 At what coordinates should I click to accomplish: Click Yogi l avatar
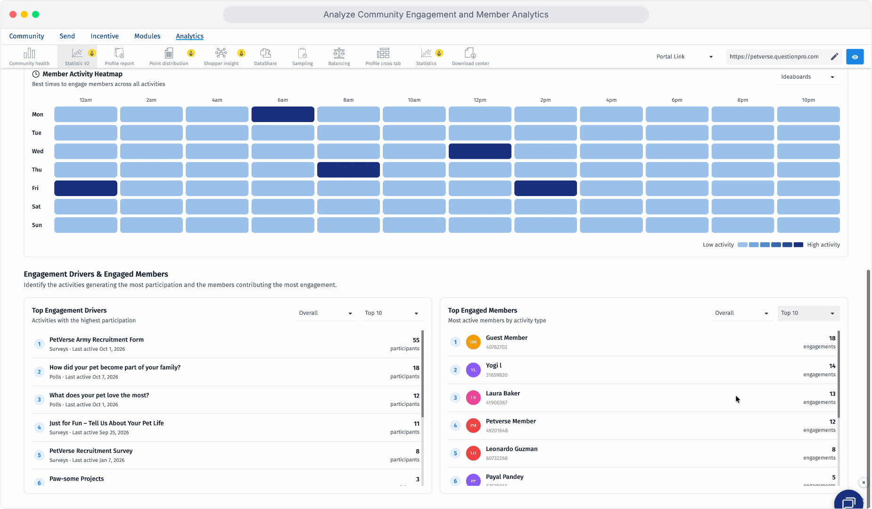473,370
